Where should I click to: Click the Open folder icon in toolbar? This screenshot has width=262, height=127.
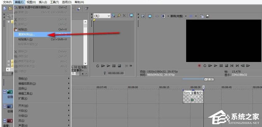point(10,8)
